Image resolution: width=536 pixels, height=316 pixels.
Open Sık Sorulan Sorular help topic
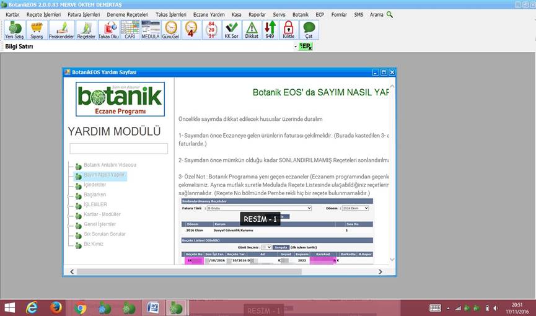point(105,234)
